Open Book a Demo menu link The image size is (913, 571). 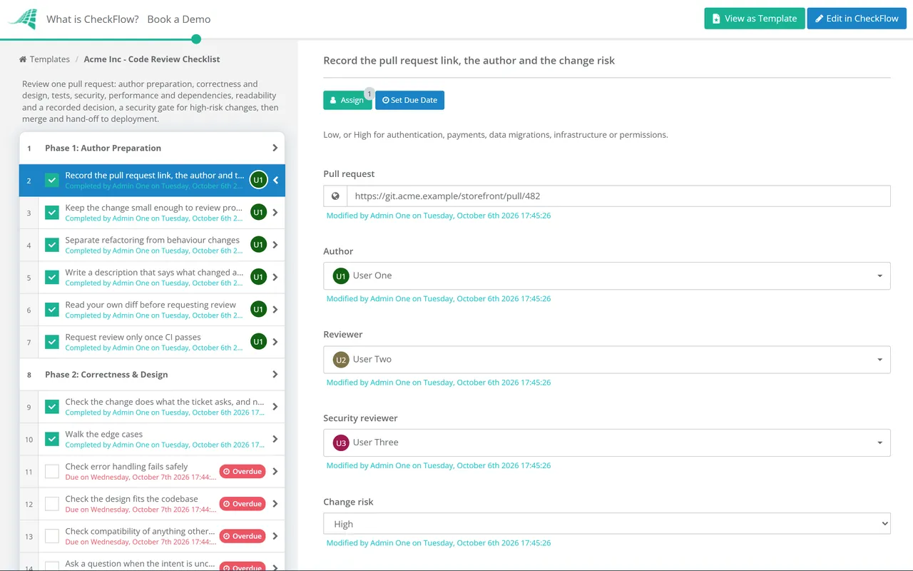[179, 19]
